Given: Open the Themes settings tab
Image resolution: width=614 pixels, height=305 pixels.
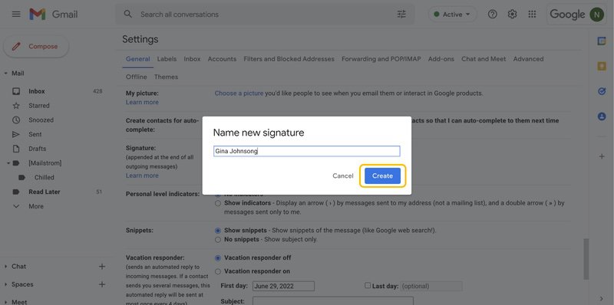Looking at the screenshot, I should tap(166, 77).
